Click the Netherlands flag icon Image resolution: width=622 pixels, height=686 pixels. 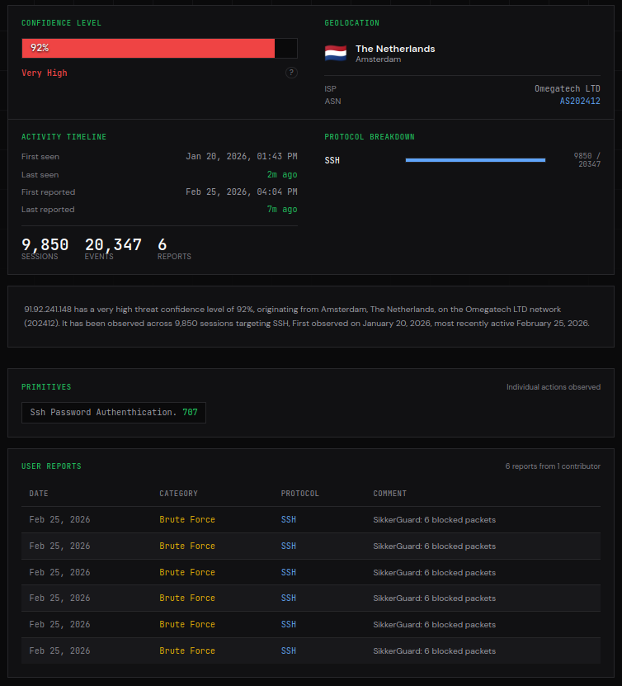pyautogui.click(x=336, y=53)
